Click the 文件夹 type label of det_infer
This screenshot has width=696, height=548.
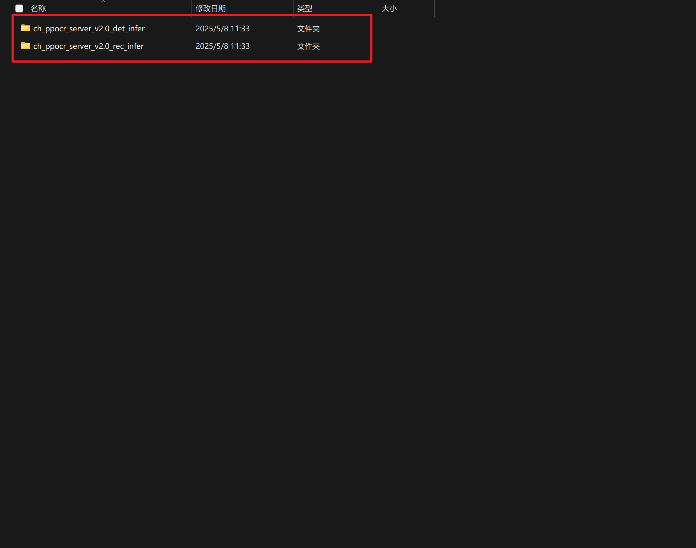[x=308, y=28]
